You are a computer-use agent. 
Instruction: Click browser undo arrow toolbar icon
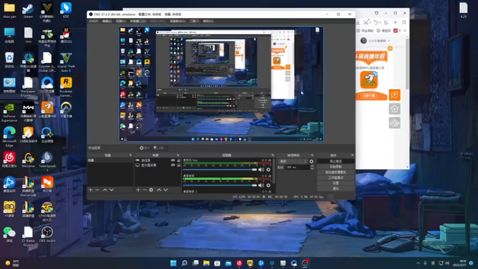coord(376,22)
